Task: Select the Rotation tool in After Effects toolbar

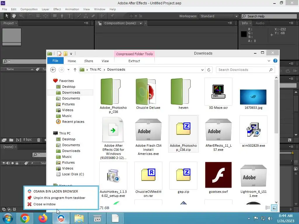Action: coord(31,16)
